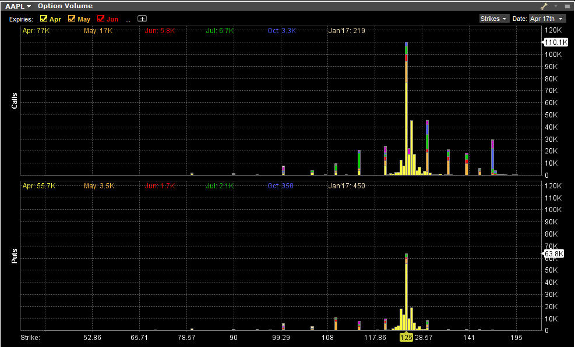This screenshot has width=575, height=347.
Task: Click the highlighted 125 strike label
Action: tap(406, 337)
